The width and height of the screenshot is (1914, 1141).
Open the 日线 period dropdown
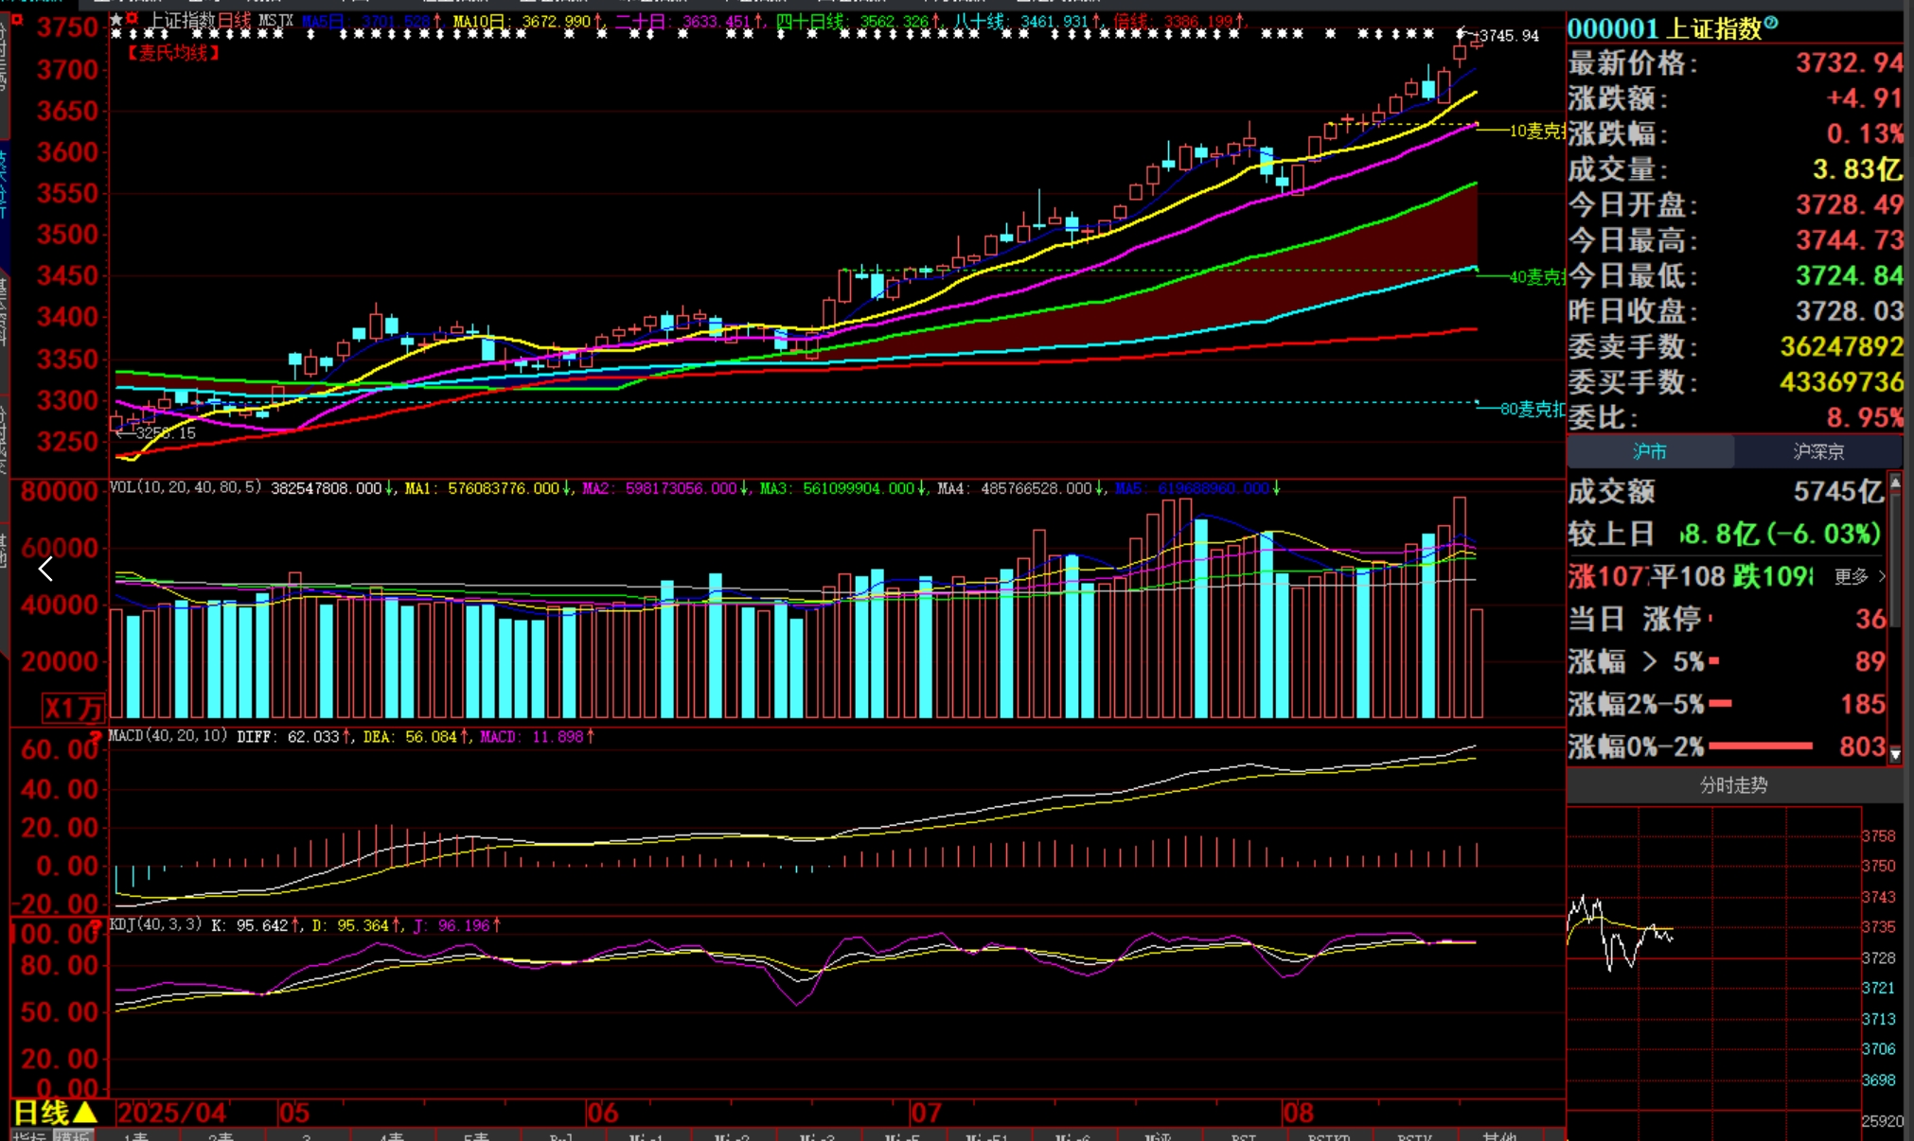click(55, 1113)
